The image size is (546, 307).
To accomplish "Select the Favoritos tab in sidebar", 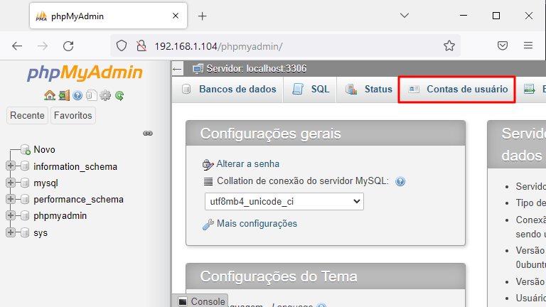I will 73,116.
